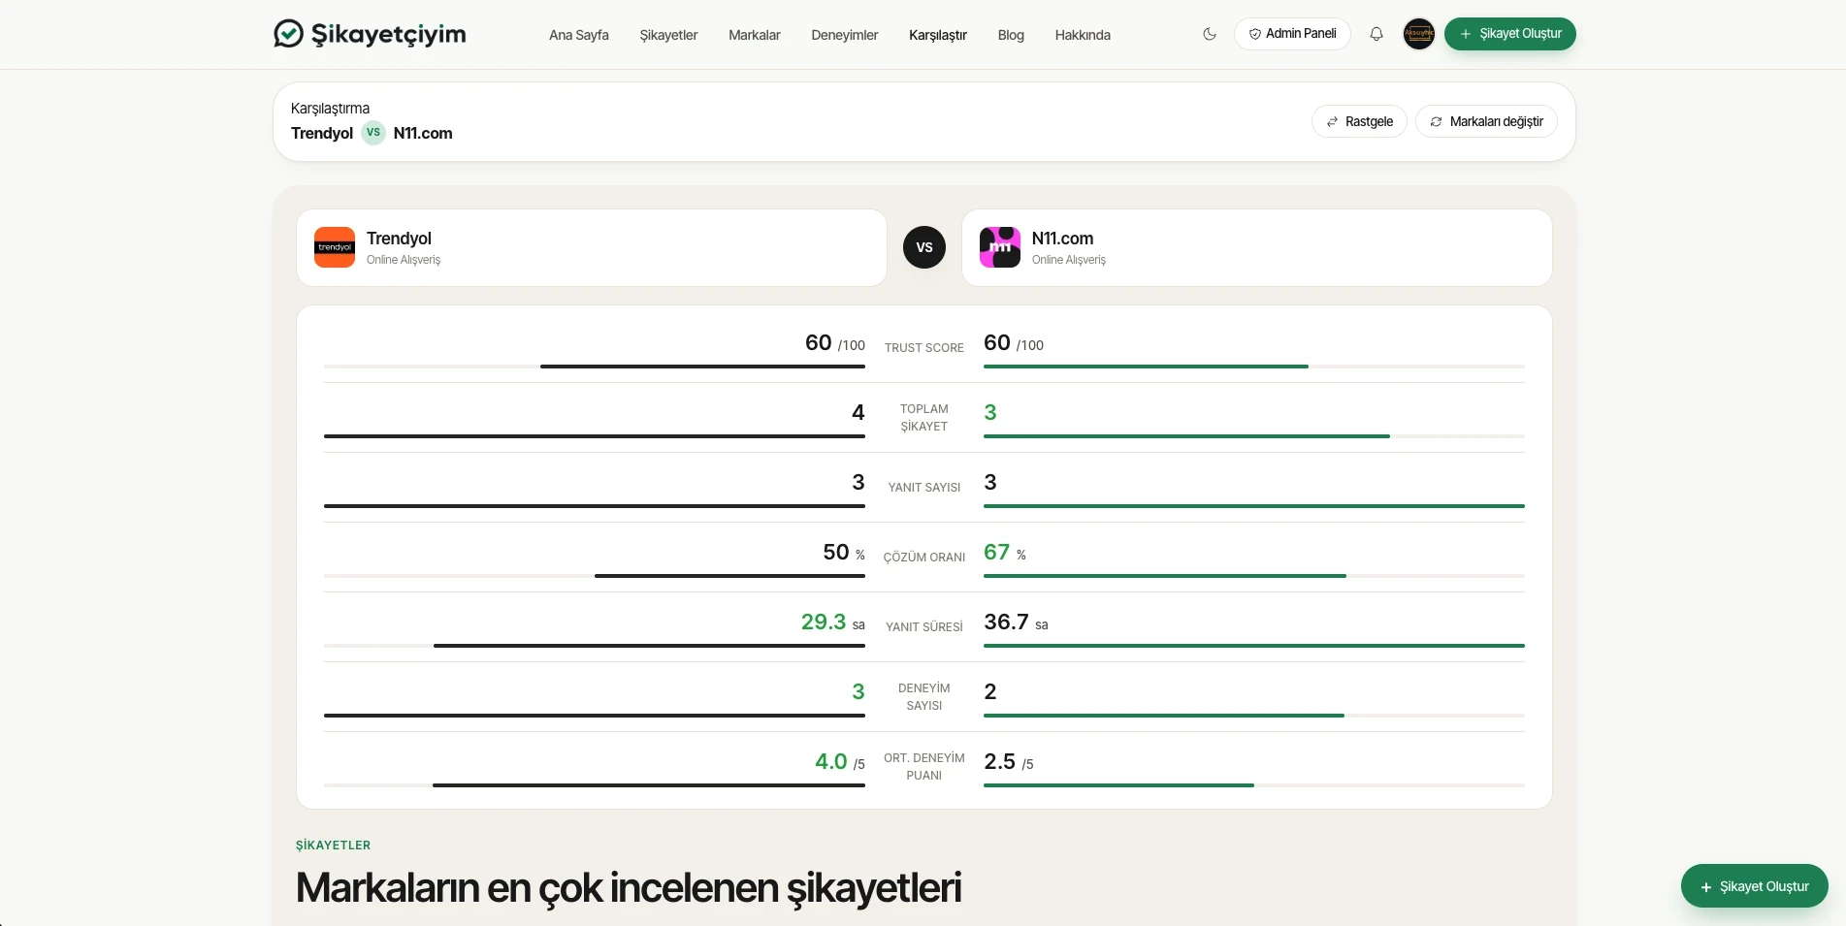This screenshot has width=1846, height=926.
Task: Click the green ŞİKAYETLER section label
Action: pos(334,846)
